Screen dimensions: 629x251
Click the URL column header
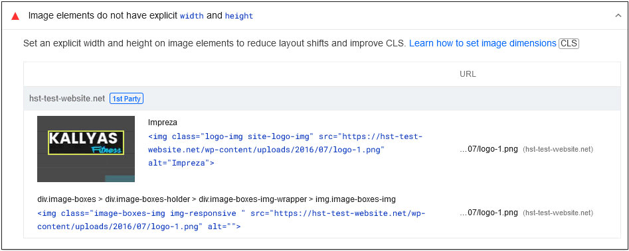pyautogui.click(x=468, y=74)
